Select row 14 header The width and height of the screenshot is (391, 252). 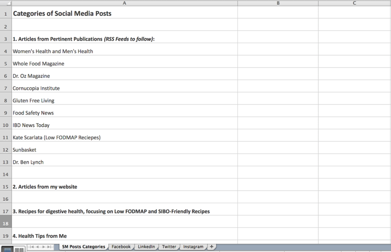click(6, 172)
